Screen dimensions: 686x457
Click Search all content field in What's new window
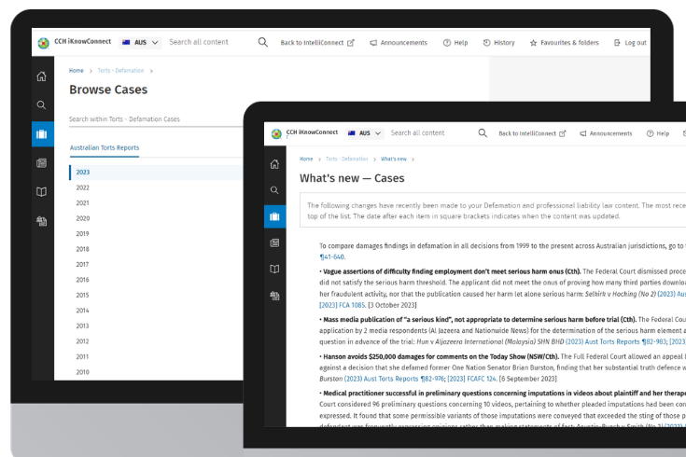click(x=417, y=133)
